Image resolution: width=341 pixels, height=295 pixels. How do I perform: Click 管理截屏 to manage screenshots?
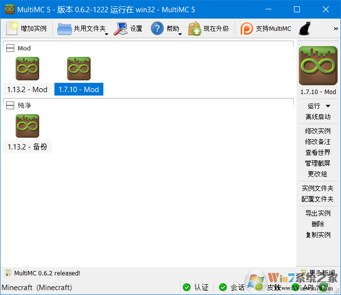tap(318, 163)
